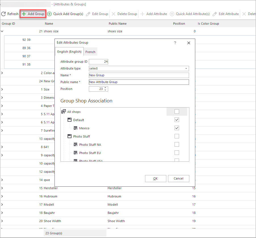
Task: Collapse the shoes size group row
Action: pos(2,31)
